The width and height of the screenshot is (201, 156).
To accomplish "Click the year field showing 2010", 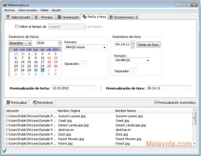I will (x=47, y=43).
